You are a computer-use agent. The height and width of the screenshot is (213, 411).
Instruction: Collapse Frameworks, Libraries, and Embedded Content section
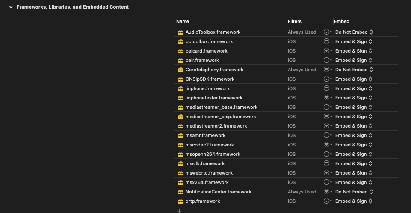pos(11,7)
